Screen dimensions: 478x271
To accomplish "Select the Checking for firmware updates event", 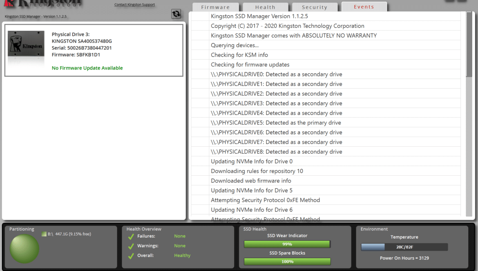I will (x=326, y=65).
